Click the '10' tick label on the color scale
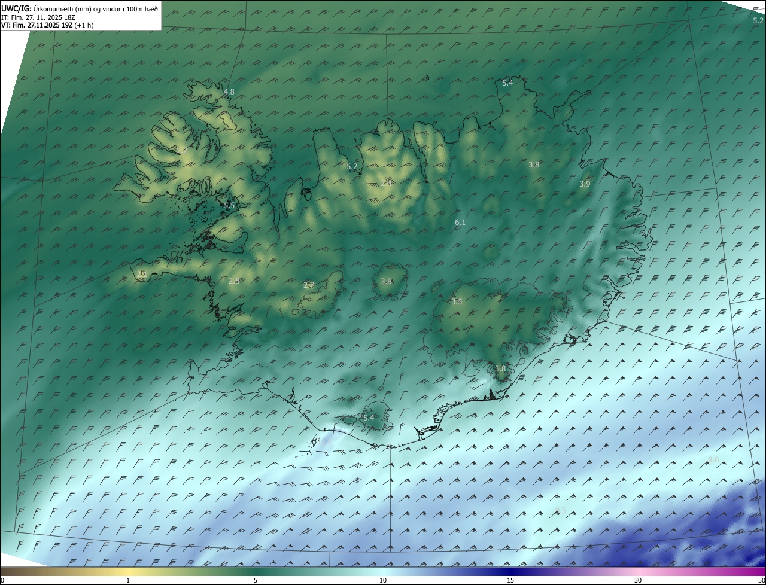This screenshot has height=585, width=766. [x=383, y=581]
